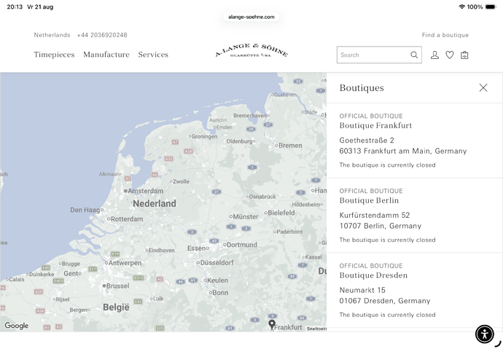Focus the Search input field

(379, 55)
